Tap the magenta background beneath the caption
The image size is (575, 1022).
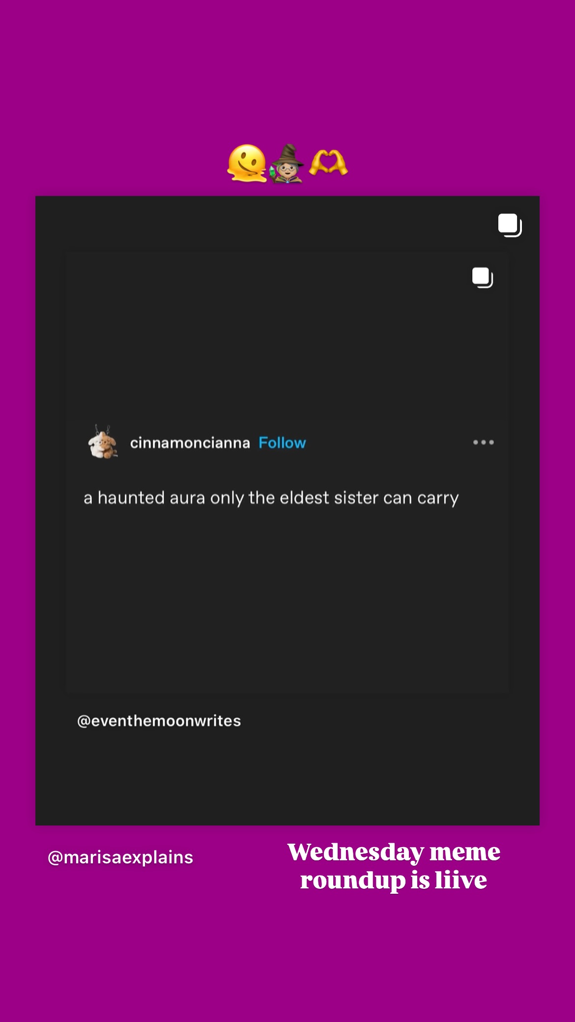tap(287, 958)
